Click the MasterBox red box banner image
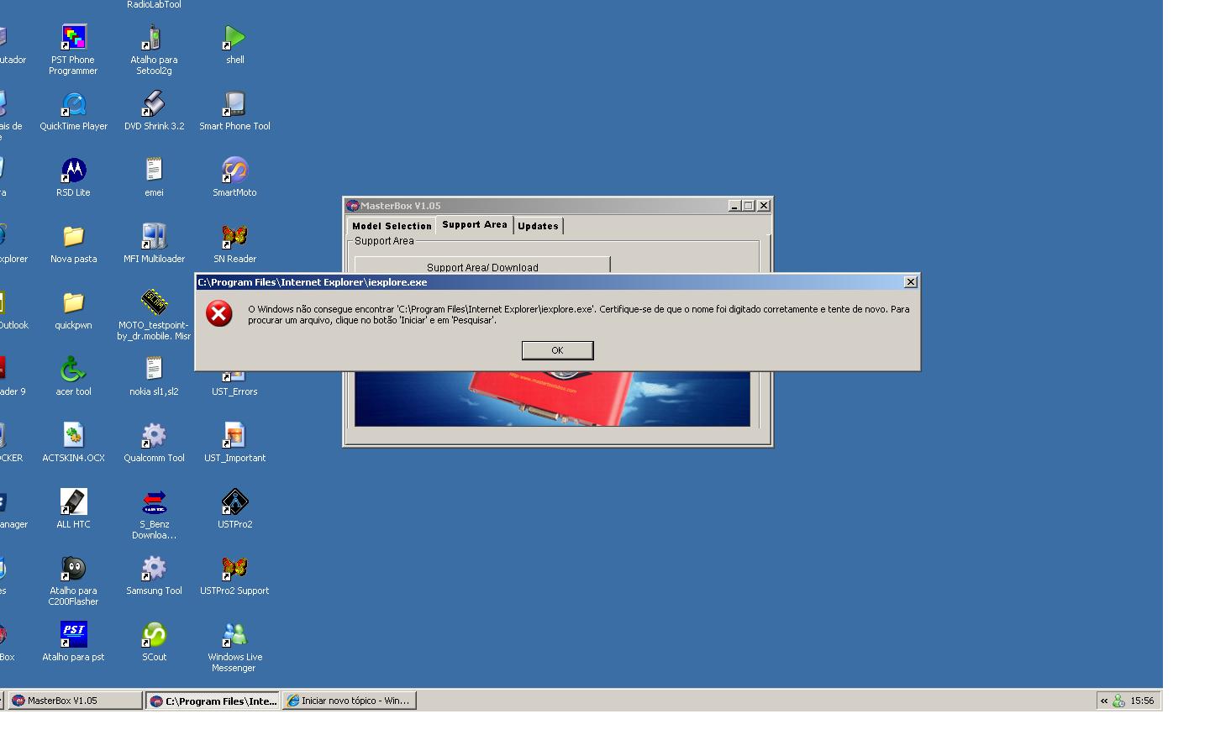1210x756 pixels. pos(552,398)
